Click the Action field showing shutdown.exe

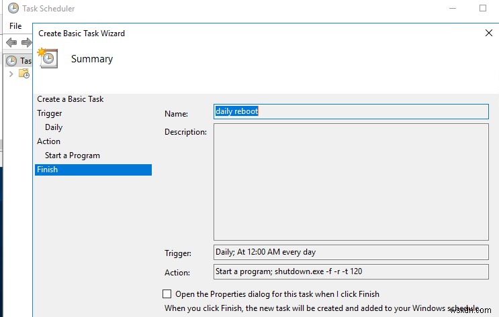pos(351,271)
